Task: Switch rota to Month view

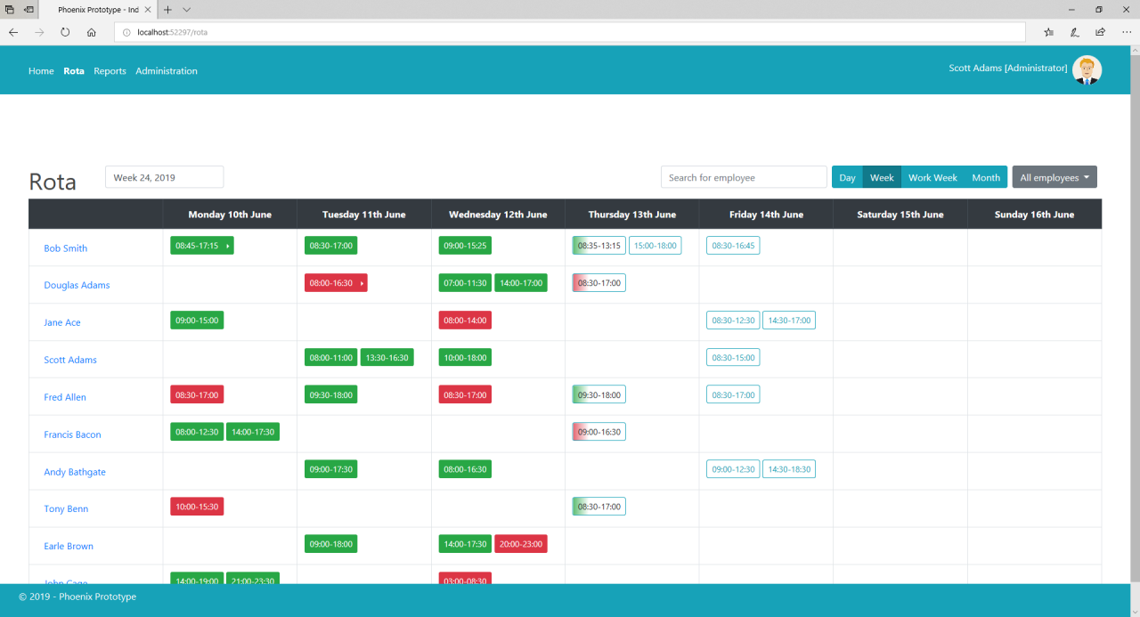Action: point(985,177)
